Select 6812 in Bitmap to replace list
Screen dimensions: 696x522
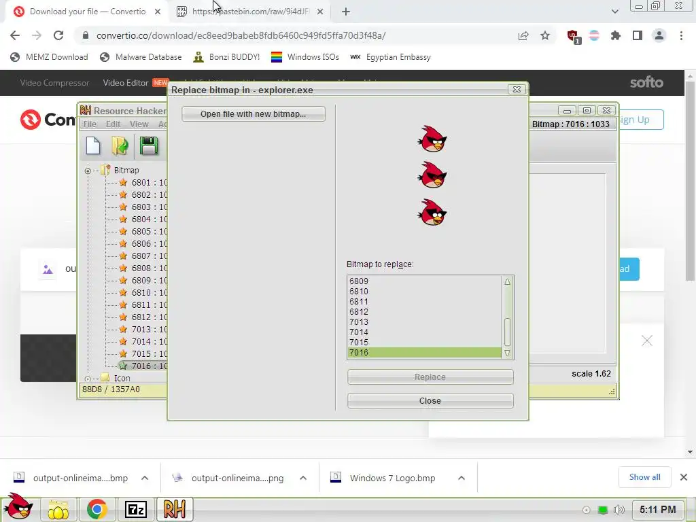[425, 311]
